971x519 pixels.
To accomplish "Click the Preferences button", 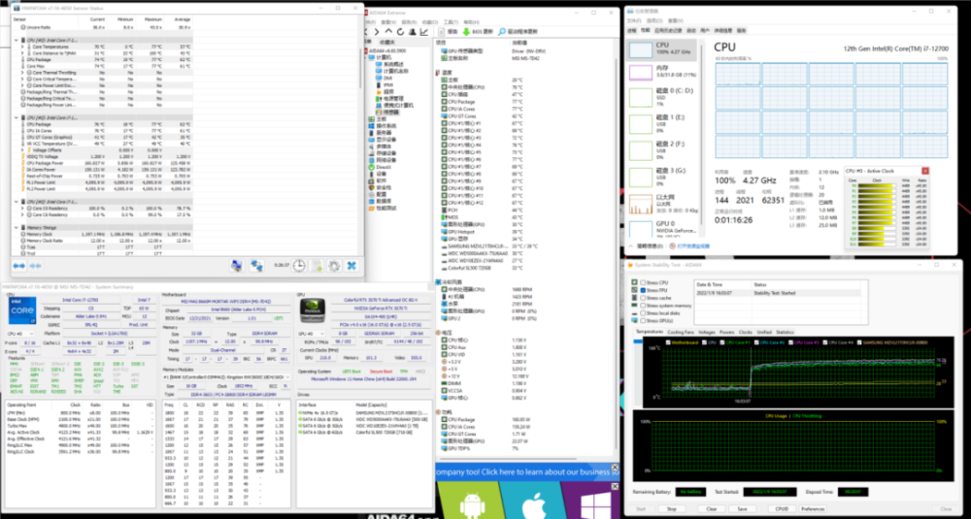I will (x=812, y=507).
